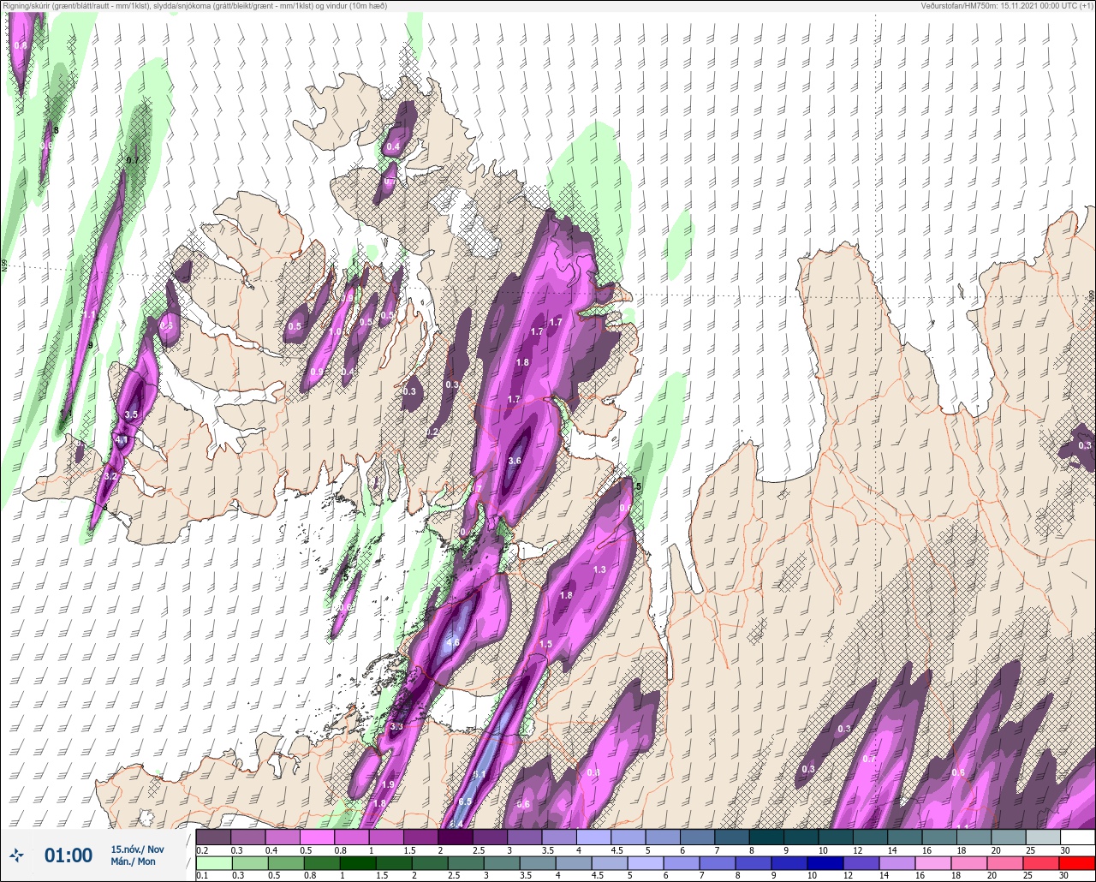1096x882 pixels.
Task: Click the 01:00 forecast time display
Action: [x=68, y=855]
